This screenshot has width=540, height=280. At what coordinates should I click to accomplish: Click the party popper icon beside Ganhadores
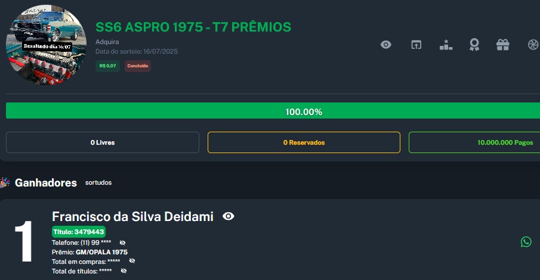(5, 182)
